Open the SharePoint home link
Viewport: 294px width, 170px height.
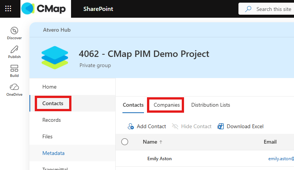pos(98,9)
